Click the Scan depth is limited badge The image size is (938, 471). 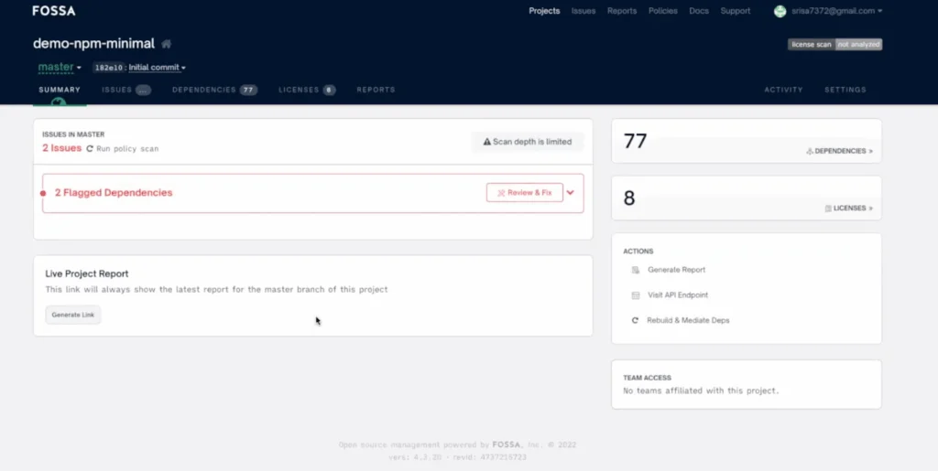click(x=527, y=142)
